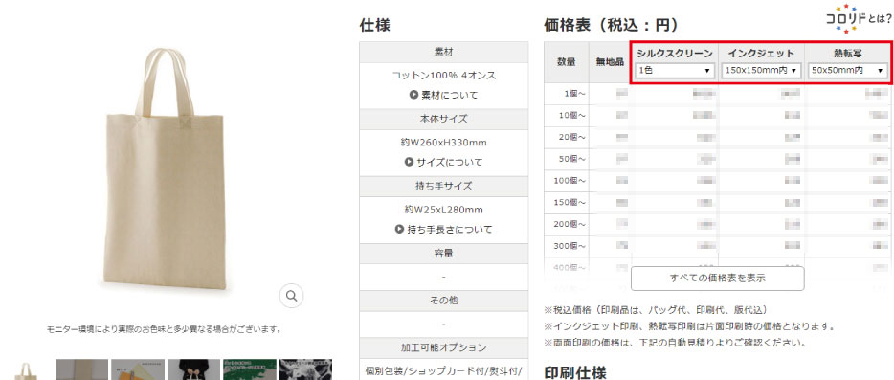Select the black-and-white pattern thumbnail
This screenshot has height=380, width=894.
tap(305, 369)
